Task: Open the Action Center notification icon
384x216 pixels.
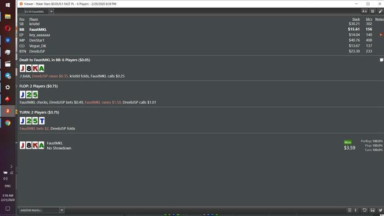Action: [8, 209]
